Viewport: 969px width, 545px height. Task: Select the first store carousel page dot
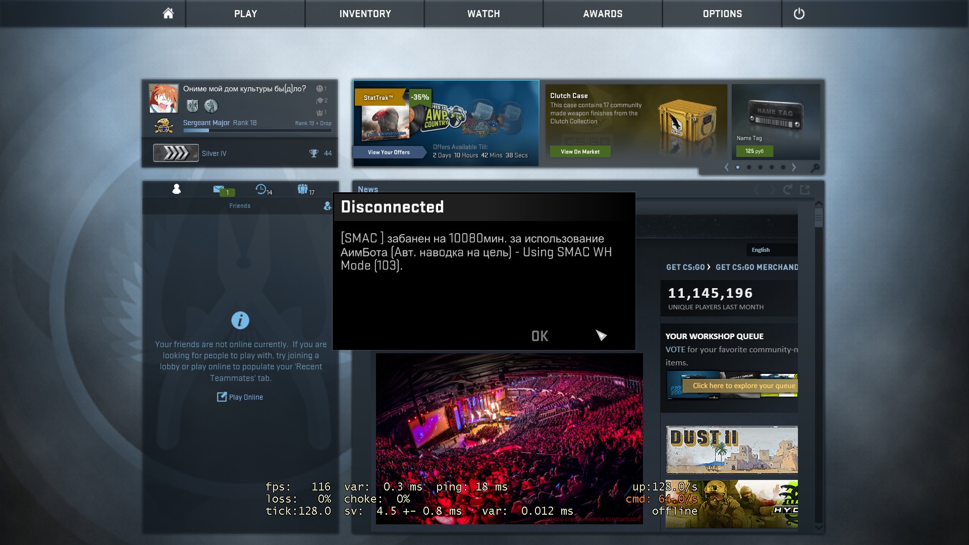[x=738, y=167]
